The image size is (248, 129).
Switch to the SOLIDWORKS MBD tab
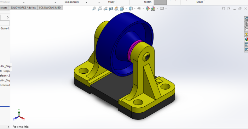pos(50,7)
